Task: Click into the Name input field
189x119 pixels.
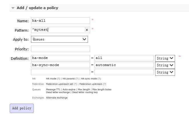Action: pos(60,20)
